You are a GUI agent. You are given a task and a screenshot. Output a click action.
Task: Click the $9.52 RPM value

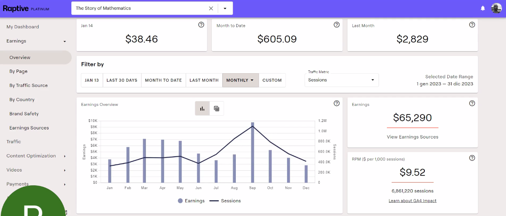[413, 172]
